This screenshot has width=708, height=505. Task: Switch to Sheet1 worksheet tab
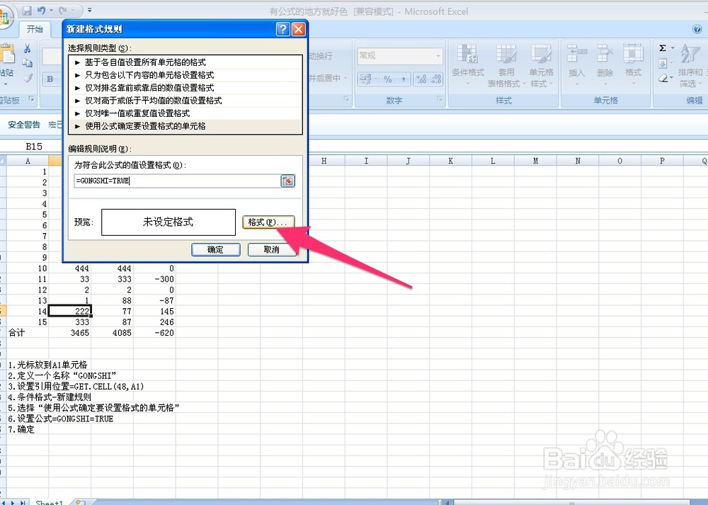pos(50,502)
